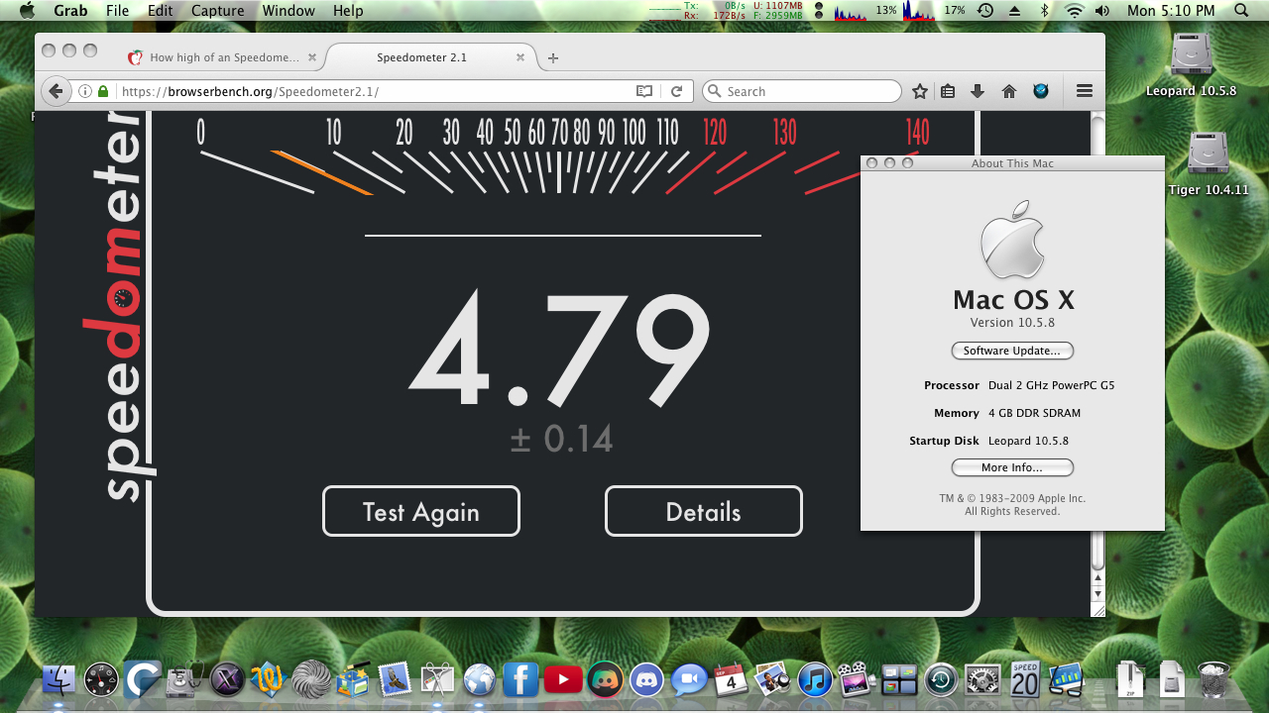This screenshot has width=1269, height=713.
Task: Open the Capture menu
Action: click(x=217, y=11)
